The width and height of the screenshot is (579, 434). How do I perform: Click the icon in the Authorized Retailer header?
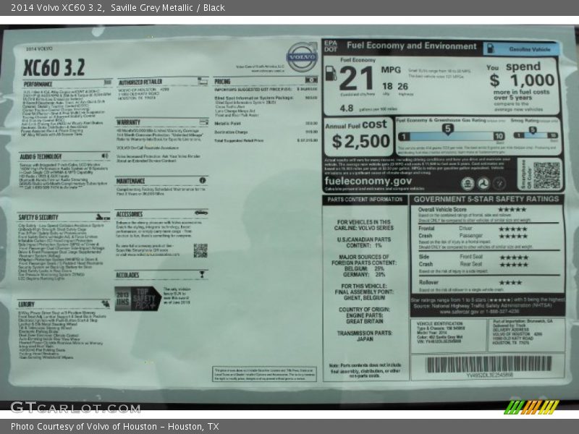tap(203, 81)
